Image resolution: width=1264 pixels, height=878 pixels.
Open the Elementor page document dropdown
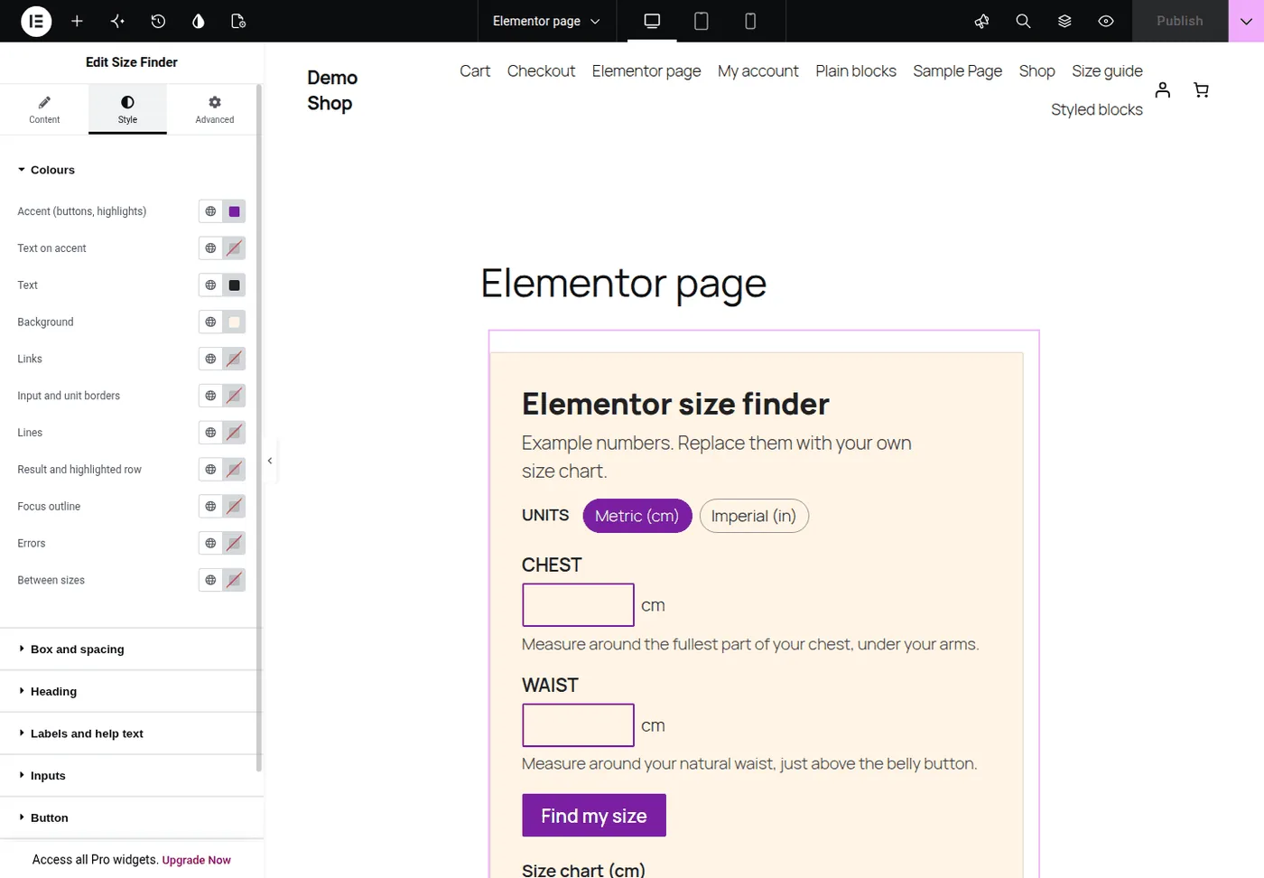pos(546,21)
